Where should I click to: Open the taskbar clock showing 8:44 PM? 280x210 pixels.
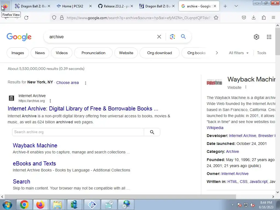tap(266, 205)
